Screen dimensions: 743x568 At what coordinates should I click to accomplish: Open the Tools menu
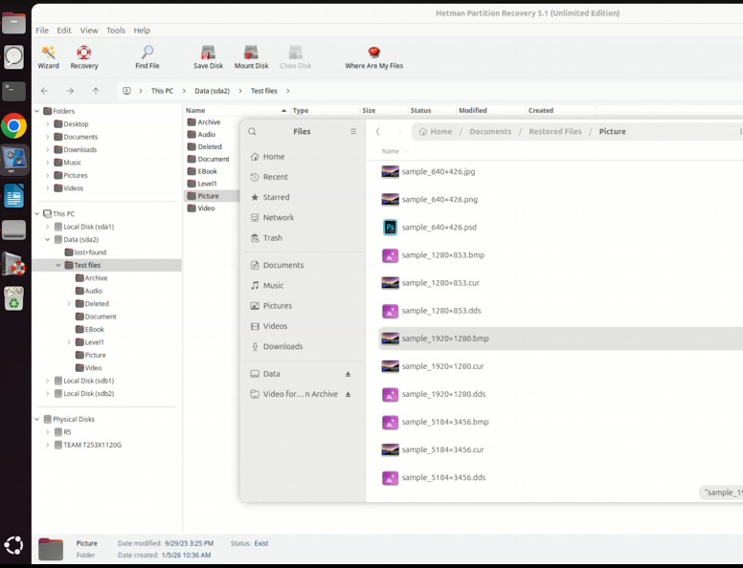point(116,31)
